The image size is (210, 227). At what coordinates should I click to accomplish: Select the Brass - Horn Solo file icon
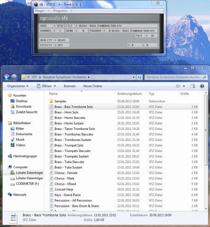51,112
